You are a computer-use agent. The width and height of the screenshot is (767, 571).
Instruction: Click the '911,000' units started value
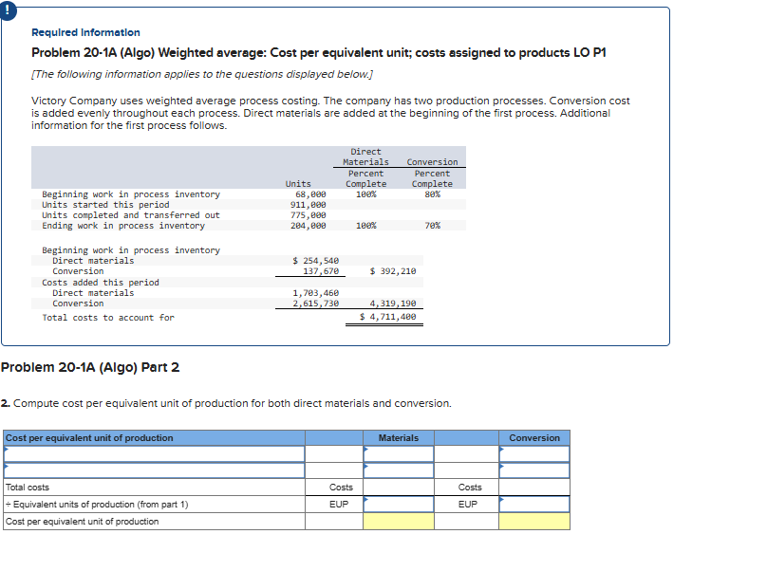pyautogui.click(x=309, y=205)
